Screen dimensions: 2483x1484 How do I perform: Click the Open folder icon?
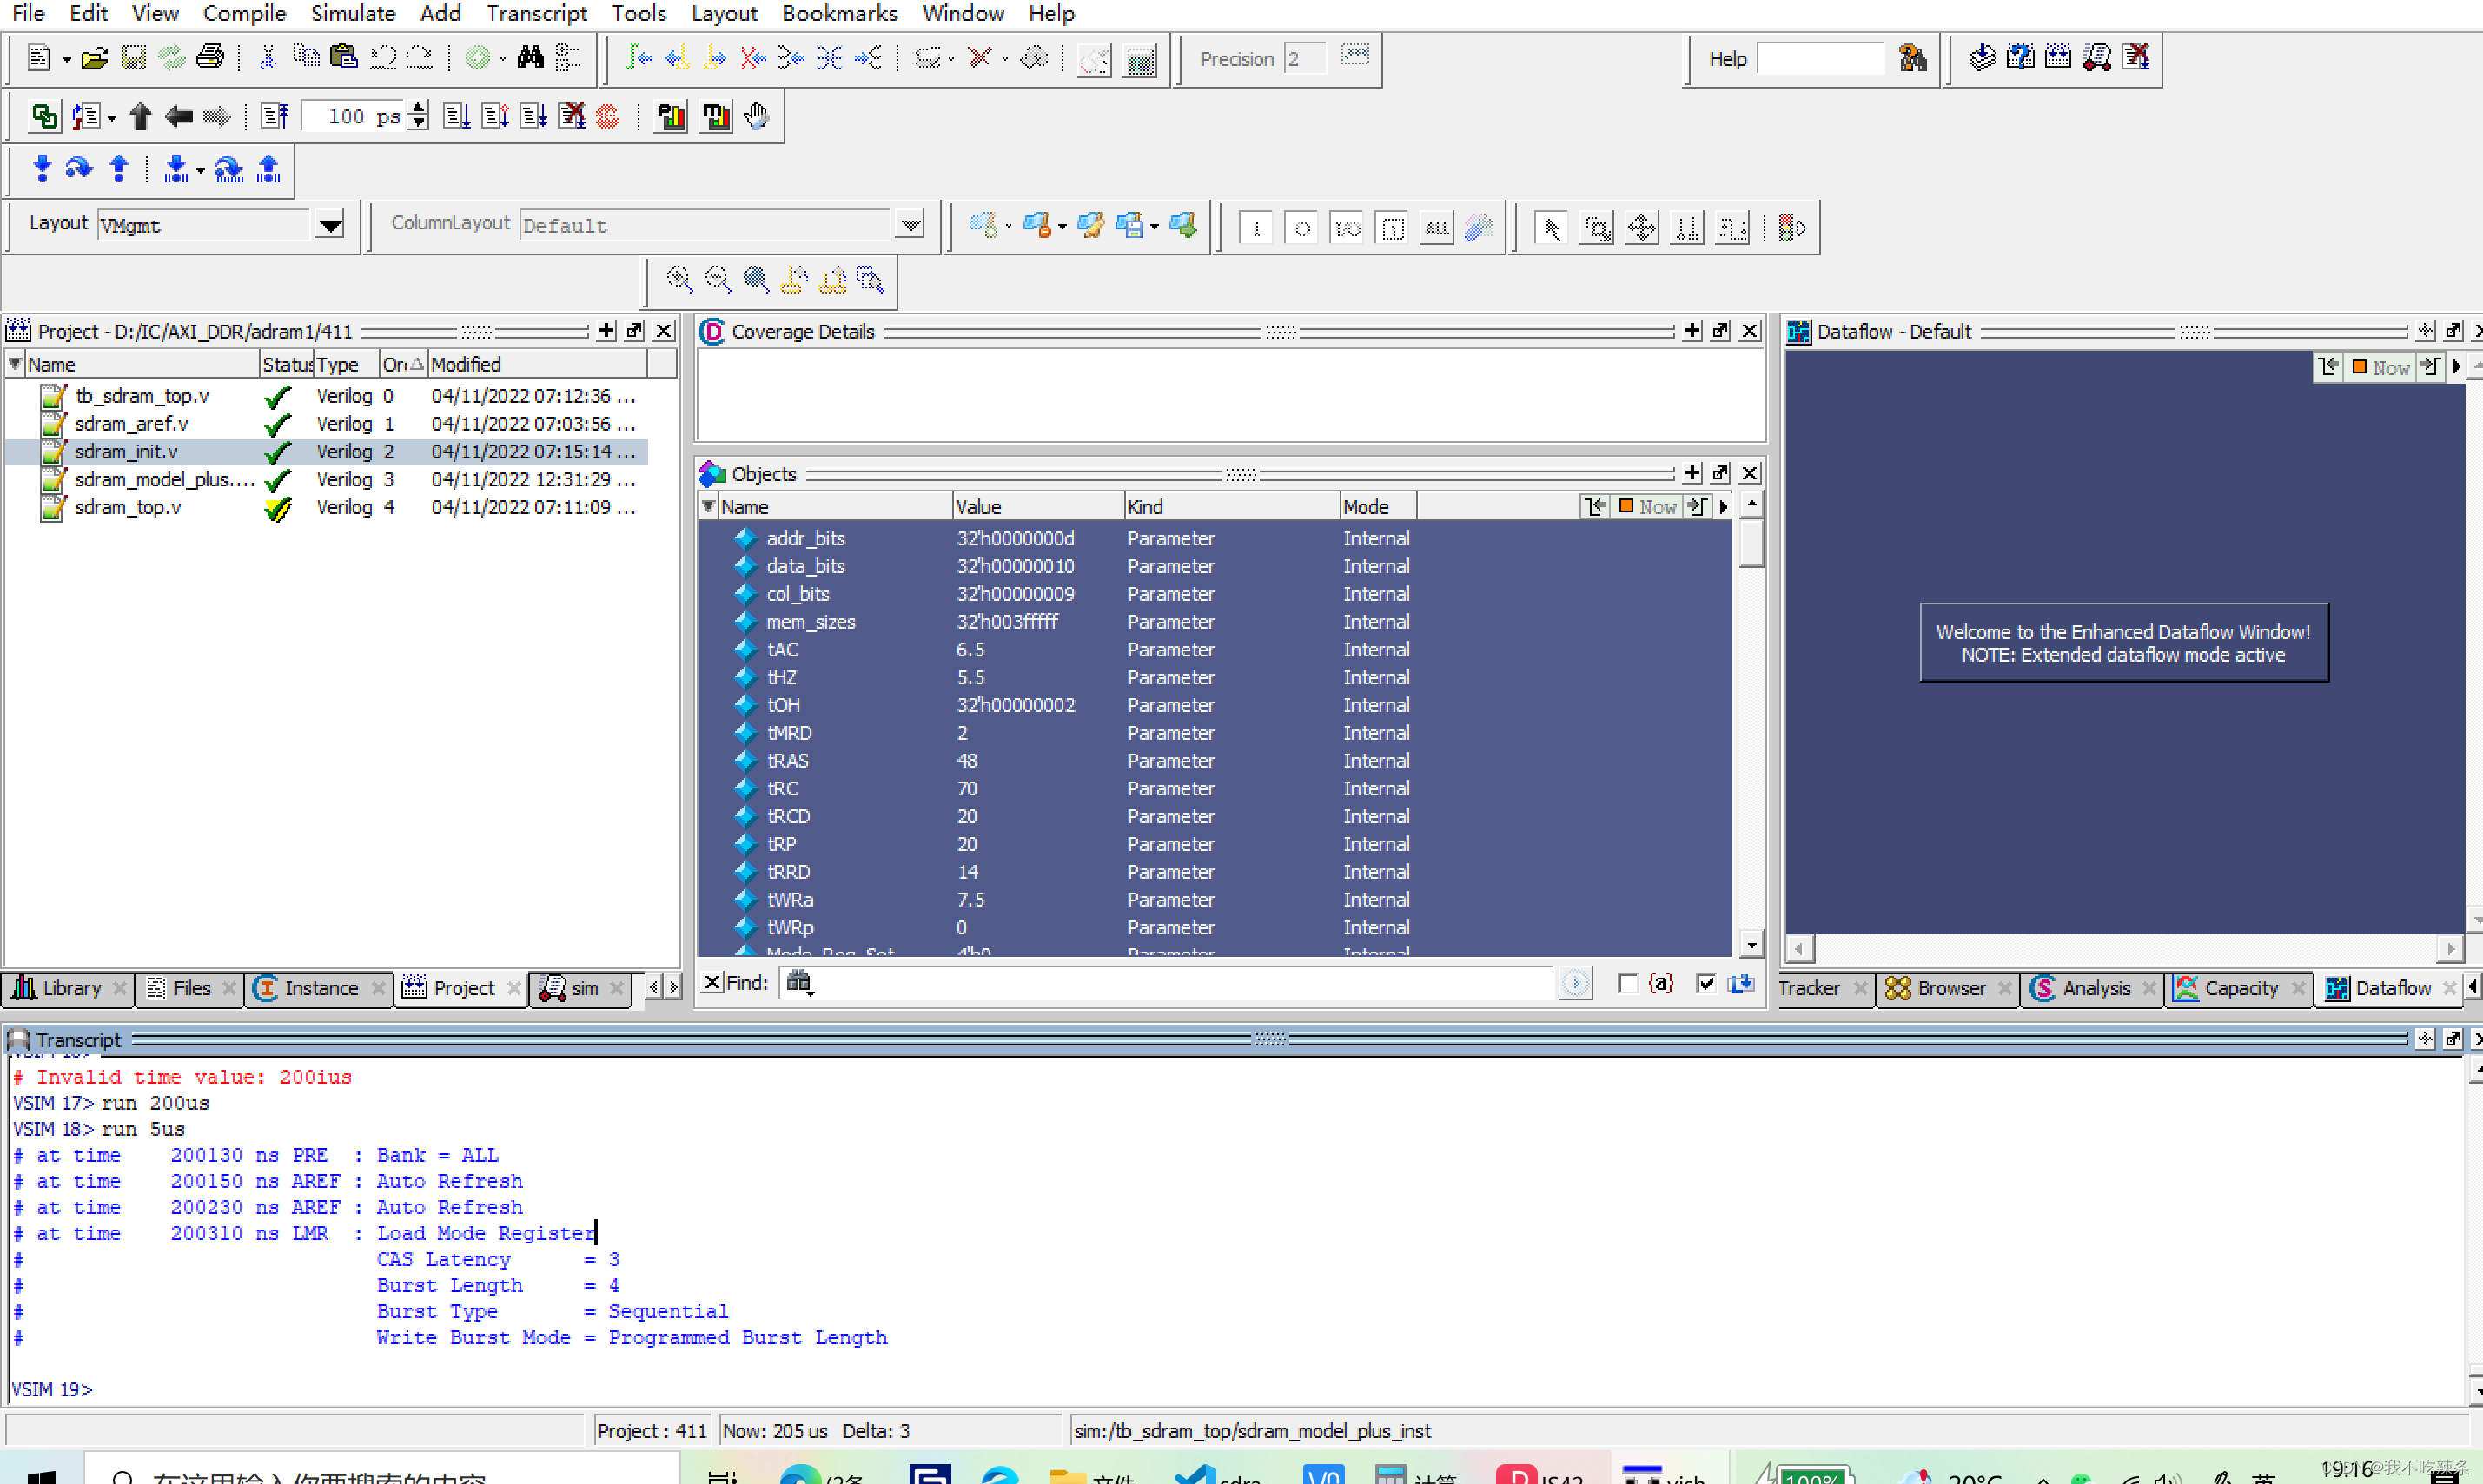[94, 58]
